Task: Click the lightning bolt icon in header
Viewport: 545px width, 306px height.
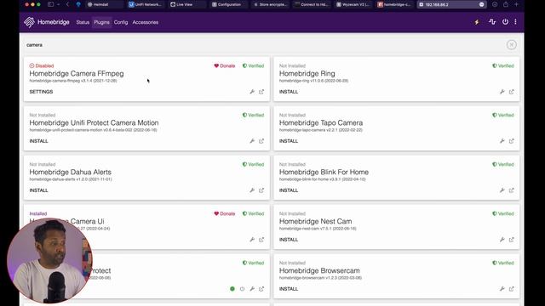Action: click(477, 22)
